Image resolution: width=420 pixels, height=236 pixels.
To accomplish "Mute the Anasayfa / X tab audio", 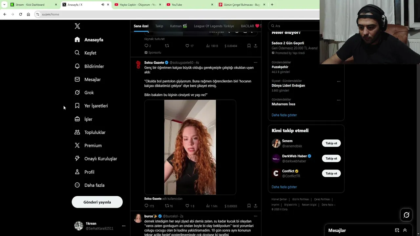I will (x=103, y=5).
